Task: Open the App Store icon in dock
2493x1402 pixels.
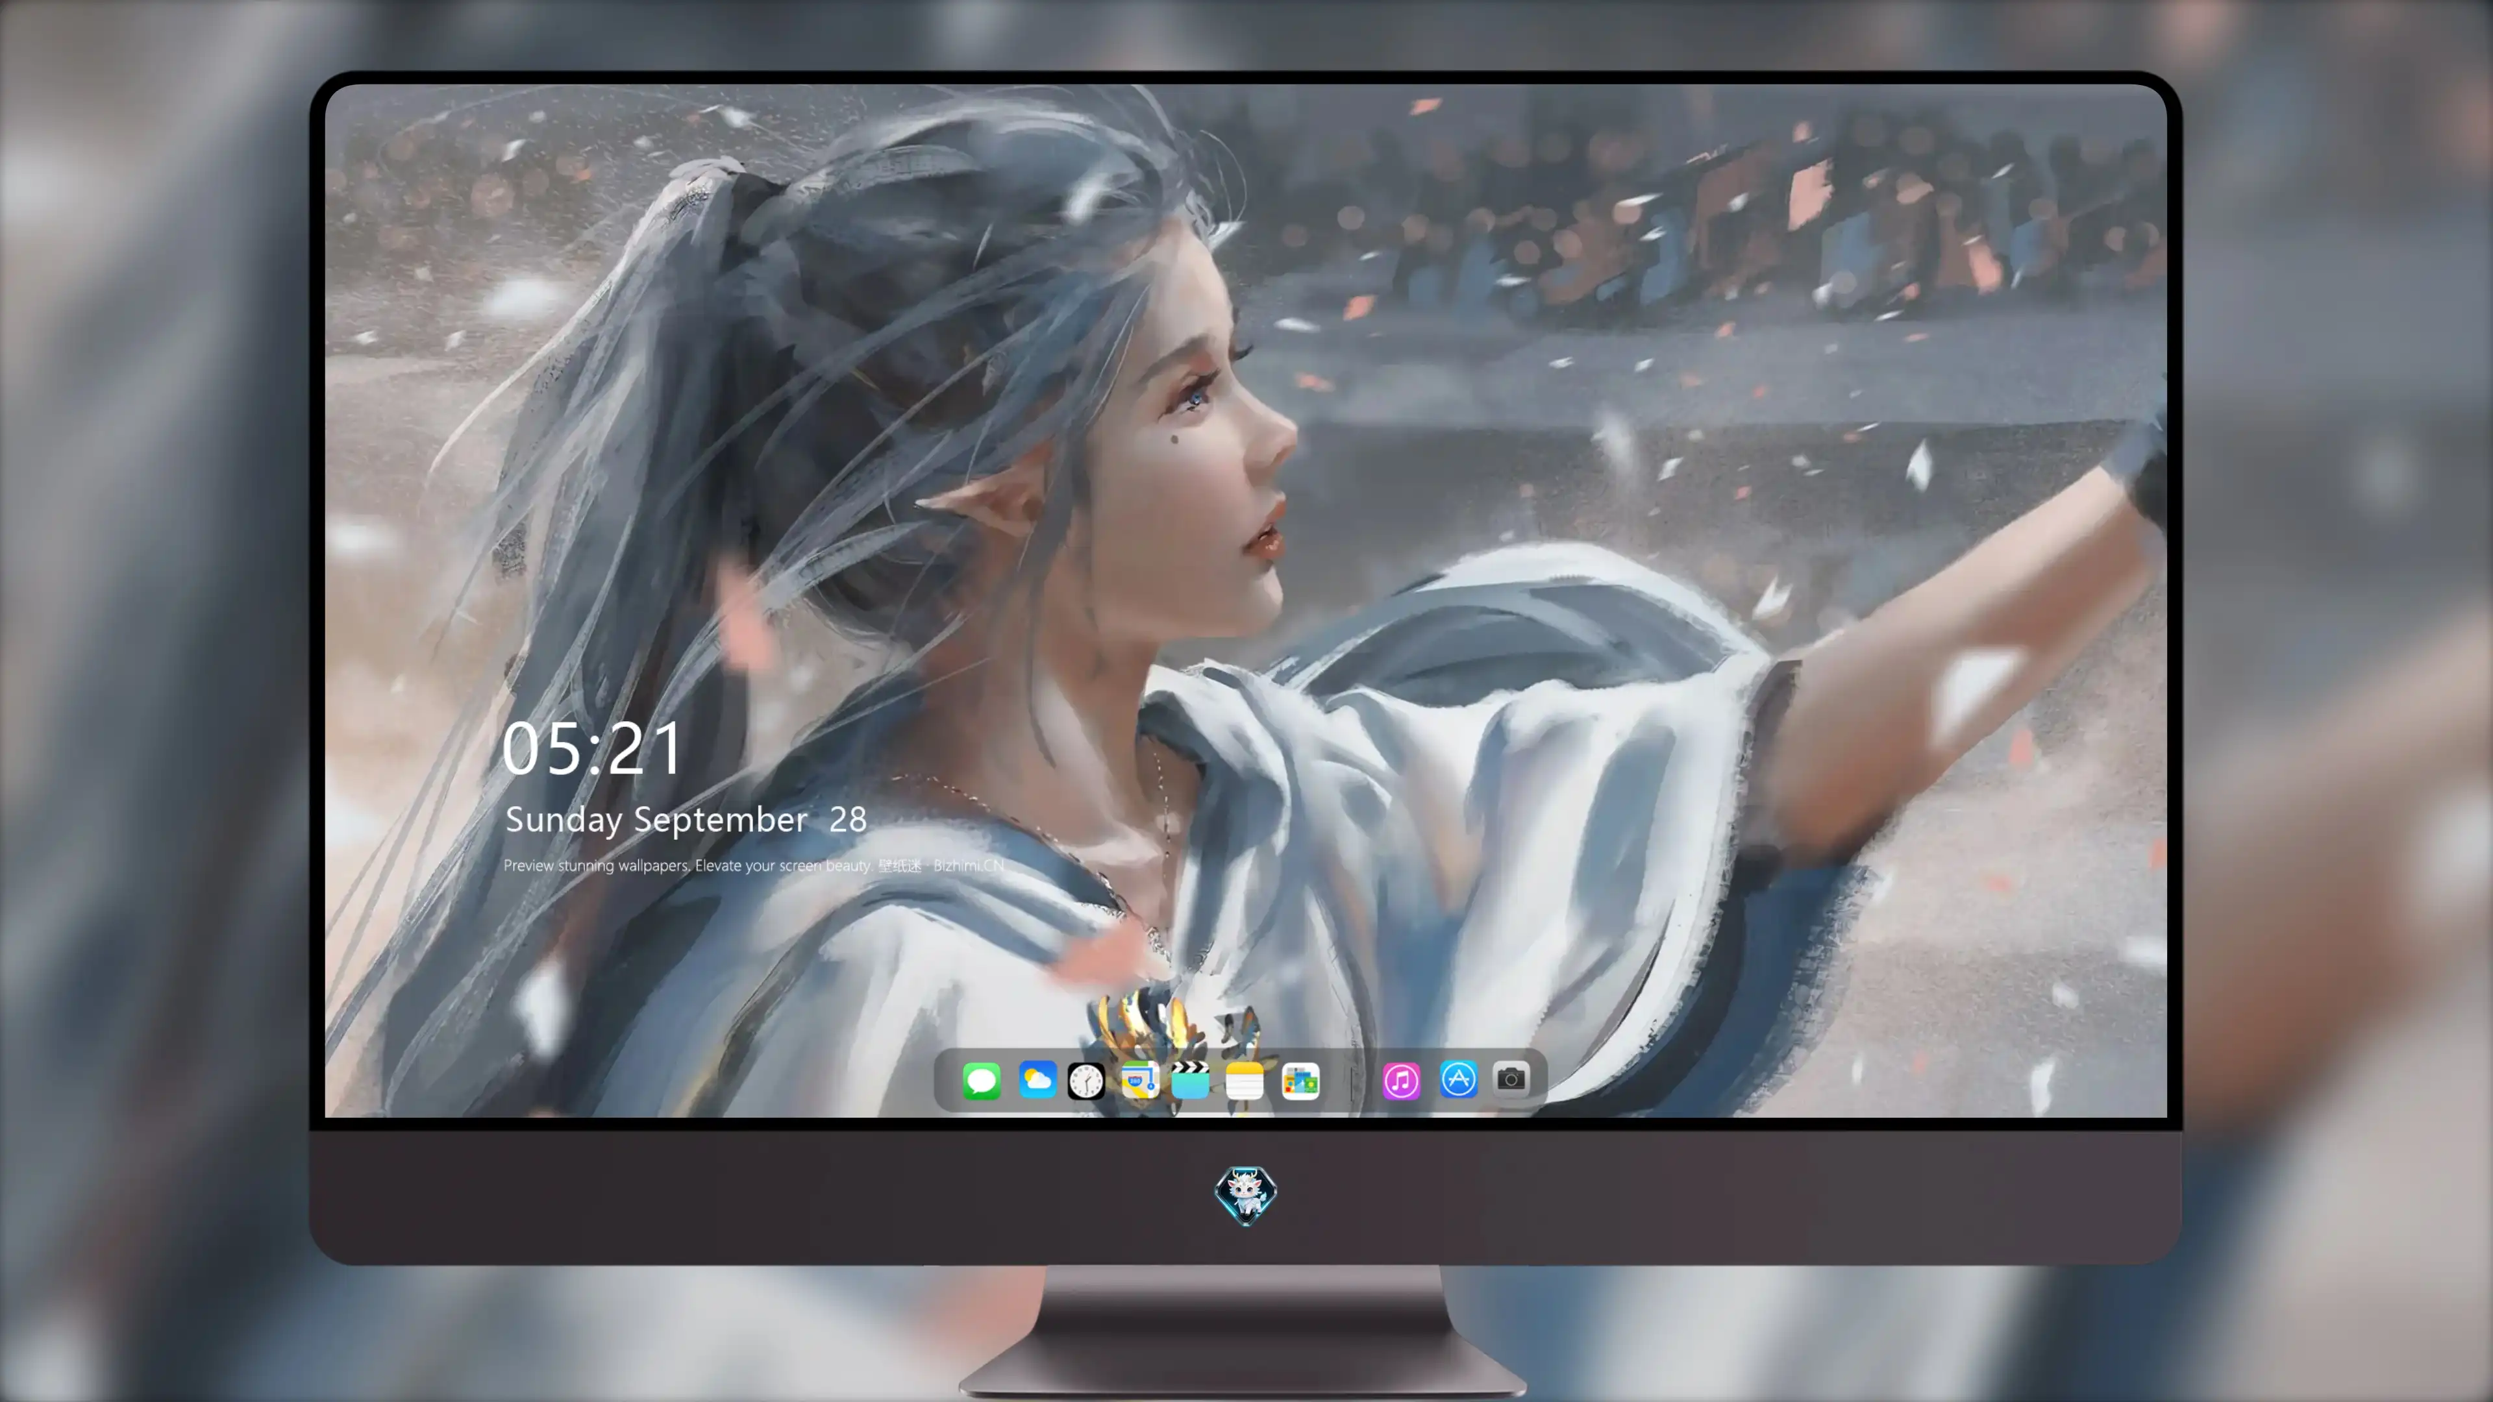Action: 1458,1079
